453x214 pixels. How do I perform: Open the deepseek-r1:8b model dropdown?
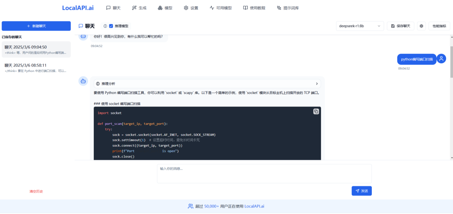pos(360,26)
